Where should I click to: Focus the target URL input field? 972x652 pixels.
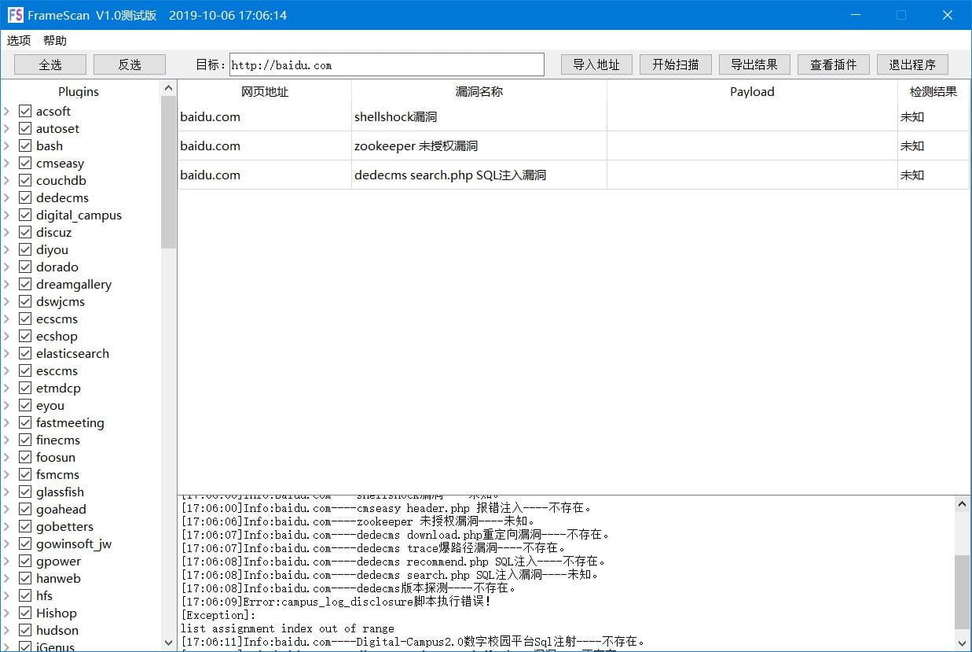[387, 64]
